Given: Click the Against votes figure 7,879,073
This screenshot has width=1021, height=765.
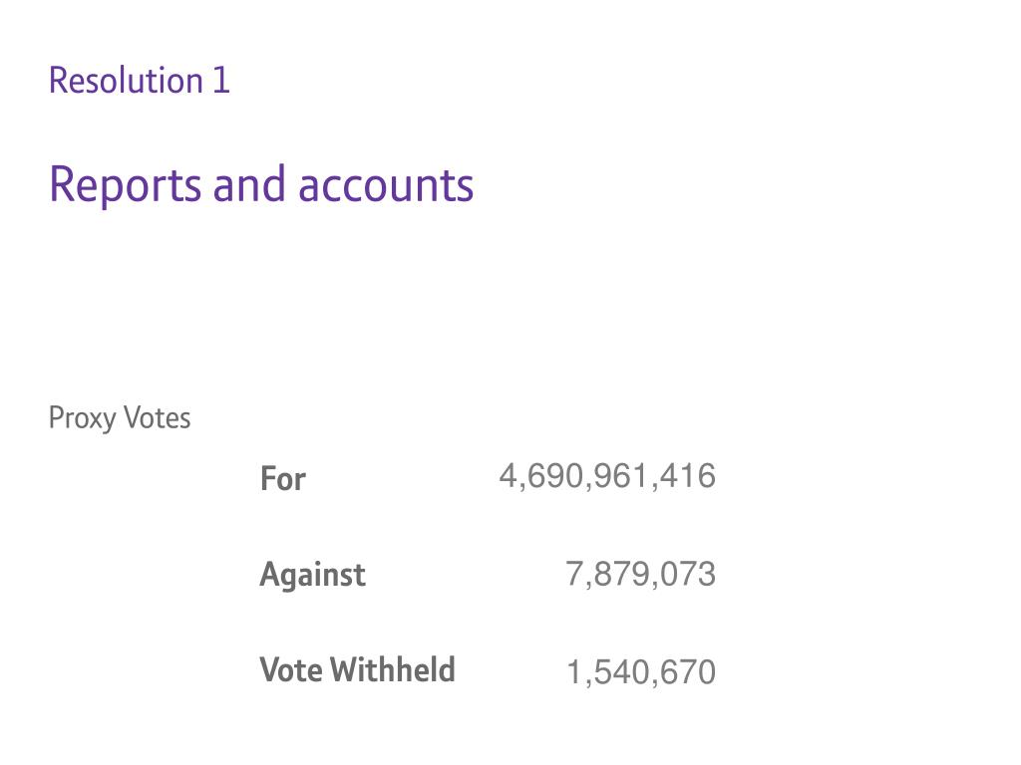Looking at the screenshot, I should (641, 575).
